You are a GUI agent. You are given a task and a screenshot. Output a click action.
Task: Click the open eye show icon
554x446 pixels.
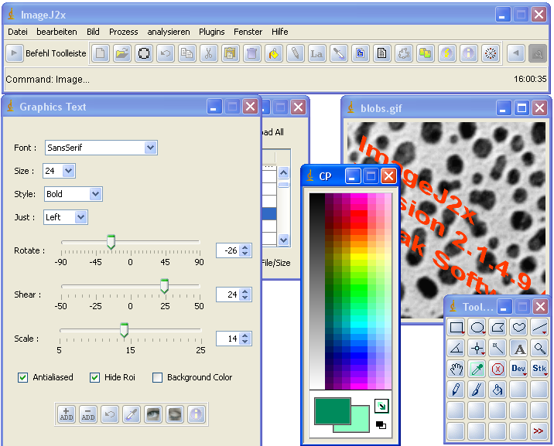coord(153,414)
